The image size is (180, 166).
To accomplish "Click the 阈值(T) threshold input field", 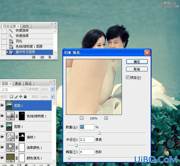I will (x=87, y=152).
